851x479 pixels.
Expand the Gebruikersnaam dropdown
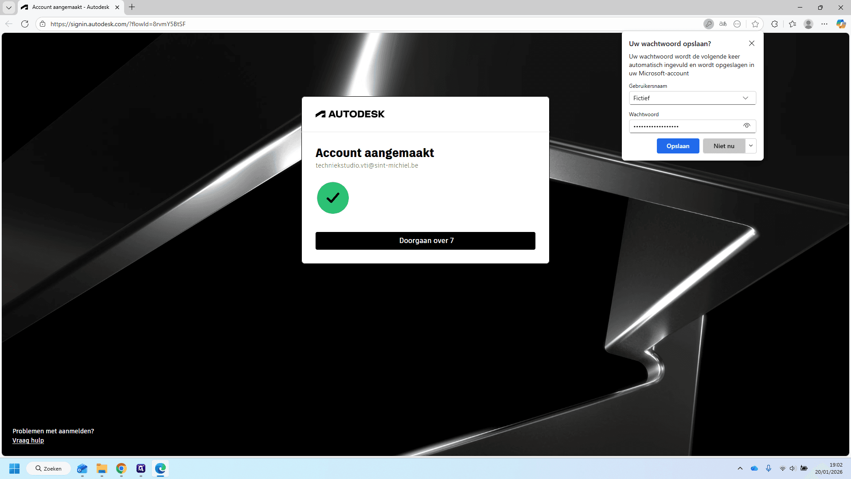click(x=692, y=98)
